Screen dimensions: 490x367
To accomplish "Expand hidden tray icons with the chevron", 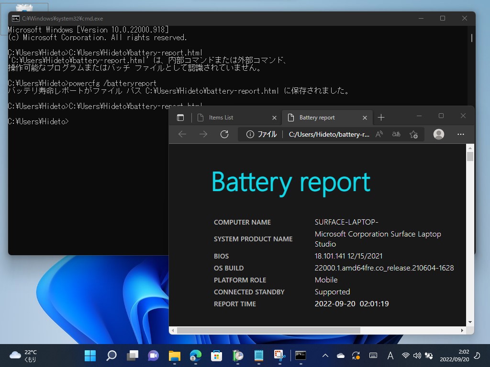I will click(325, 356).
